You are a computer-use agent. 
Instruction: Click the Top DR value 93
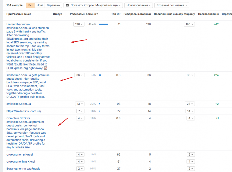click(119, 104)
